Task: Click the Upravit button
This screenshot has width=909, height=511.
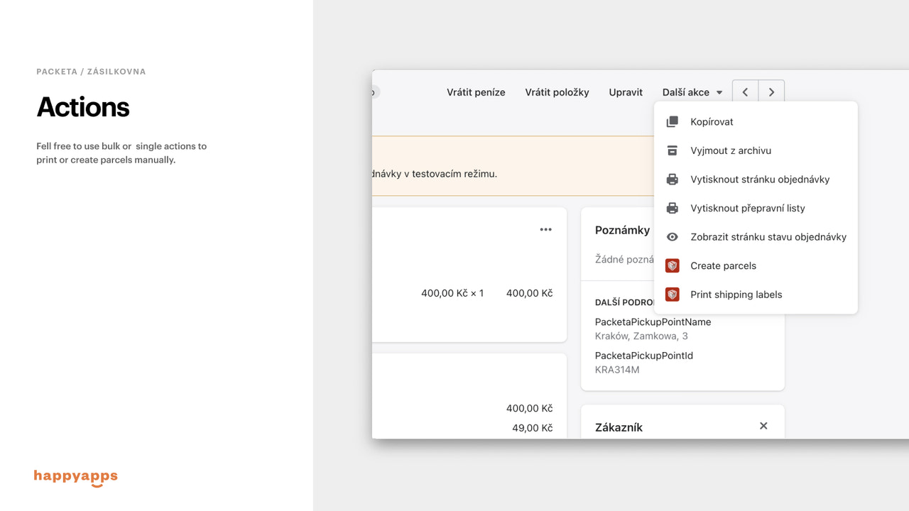Action: (x=625, y=92)
